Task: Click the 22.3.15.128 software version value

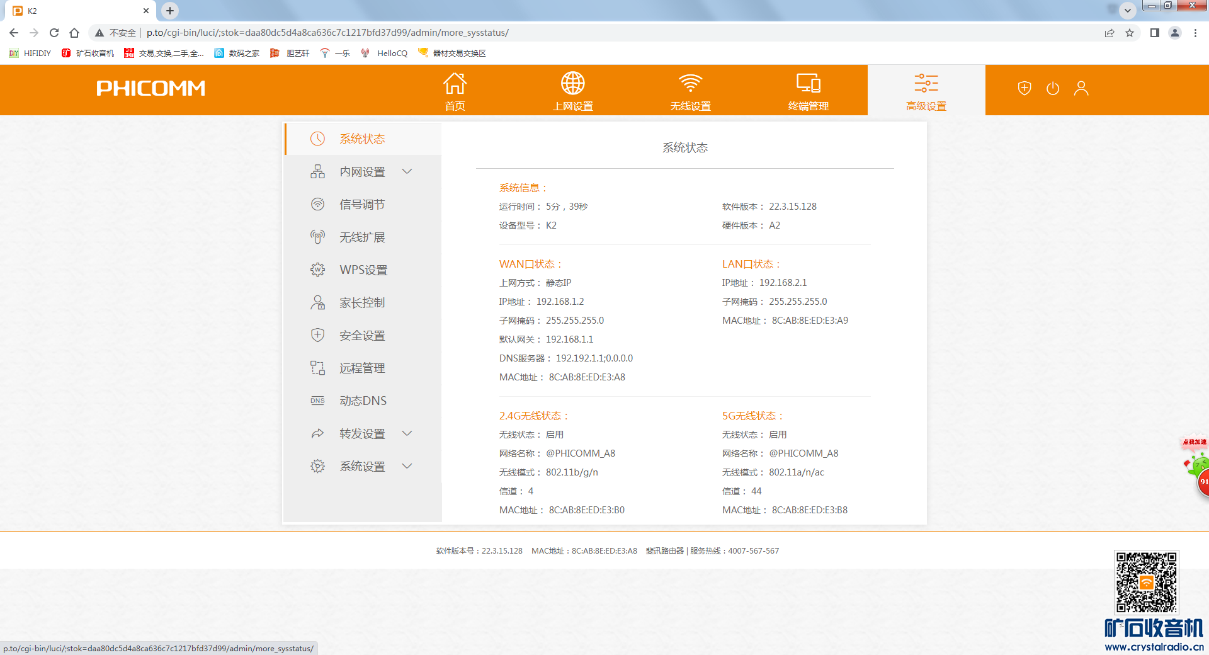Action: pyautogui.click(x=793, y=207)
